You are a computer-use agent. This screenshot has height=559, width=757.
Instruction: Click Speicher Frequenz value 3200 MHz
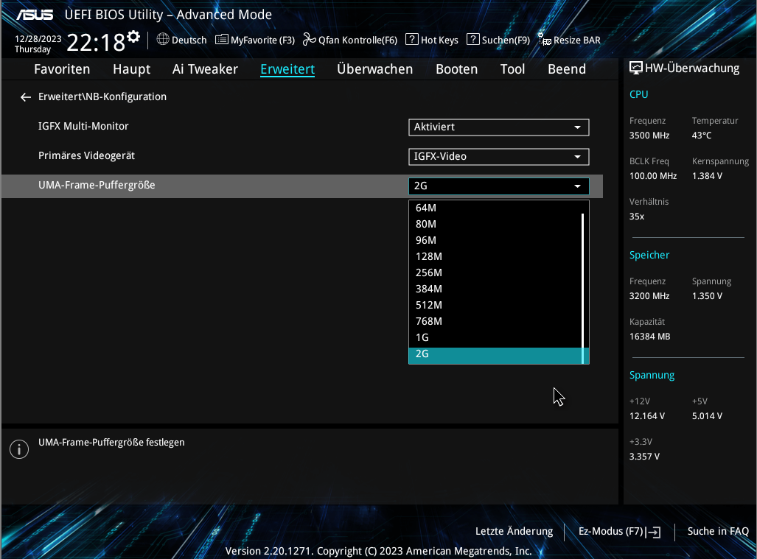[x=649, y=296]
